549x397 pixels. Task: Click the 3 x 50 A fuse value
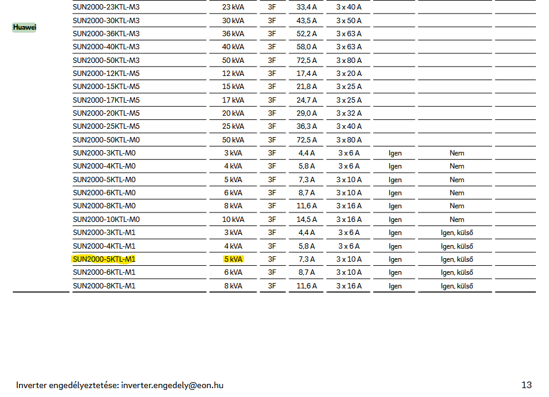tap(349, 21)
